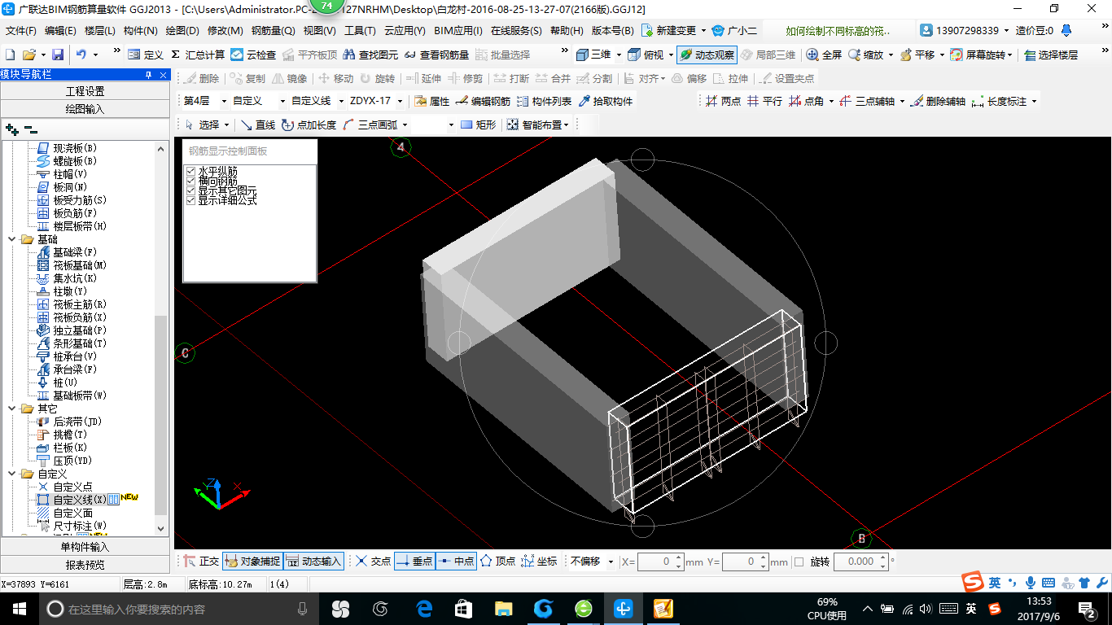Open File Explorer from the taskbar
1112x625 pixels.
click(x=503, y=608)
